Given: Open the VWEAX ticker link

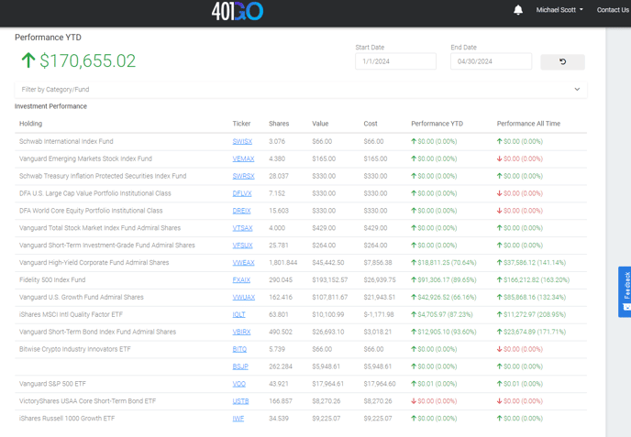Looking at the screenshot, I should (x=243, y=263).
